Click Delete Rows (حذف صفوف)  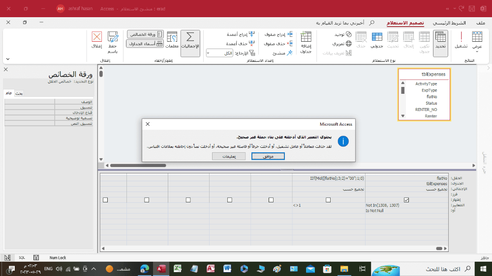point(278,44)
